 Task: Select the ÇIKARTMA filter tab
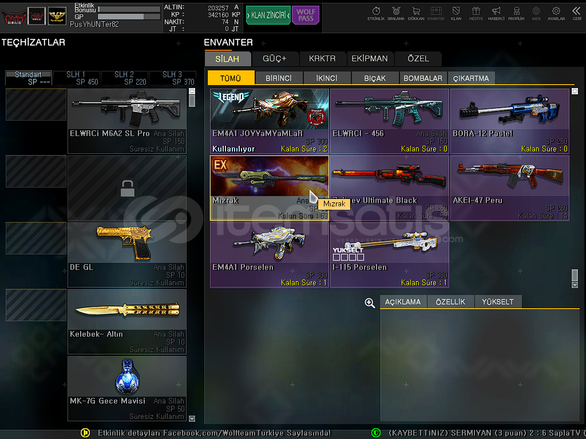471,78
